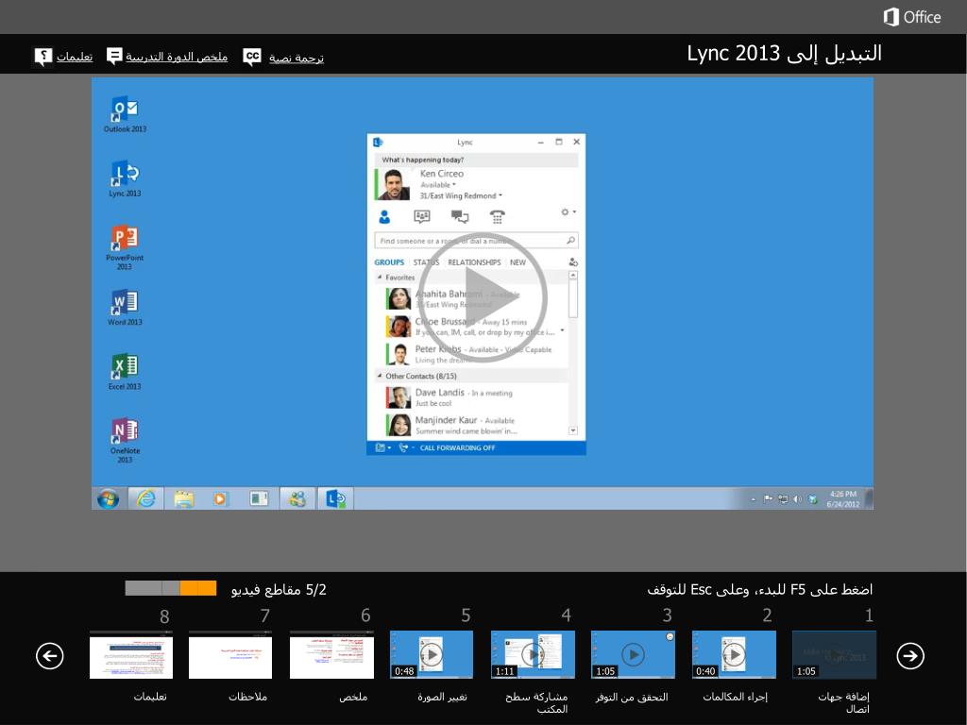Select the Contacts view icon in Lync
Image resolution: width=967 pixels, height=725 pixels.
tap(384, 216)
